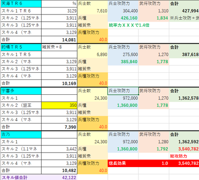The height and width of the screenshot is (180, 199).
Task: Select the green 1,360,800 in 宇喜多 section
Action: click(123, 105)
